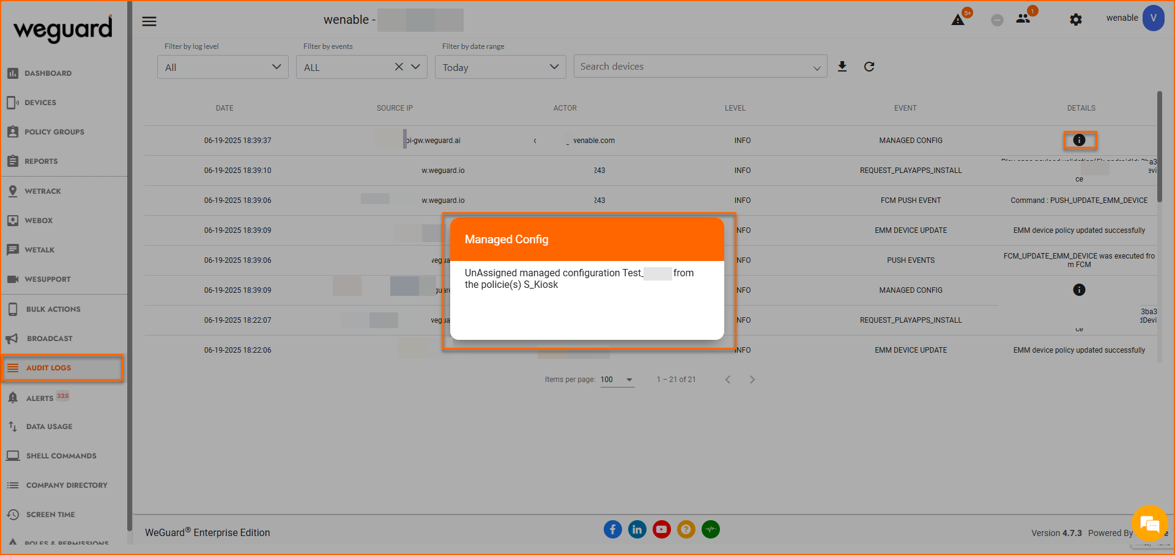Expand the events filter dropdown

click(416, 67)
